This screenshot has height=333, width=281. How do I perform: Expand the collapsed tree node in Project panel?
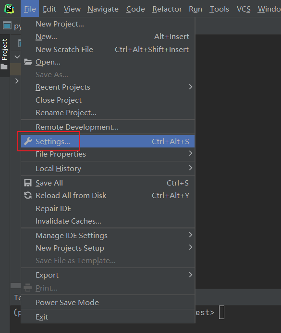point(17,81)
